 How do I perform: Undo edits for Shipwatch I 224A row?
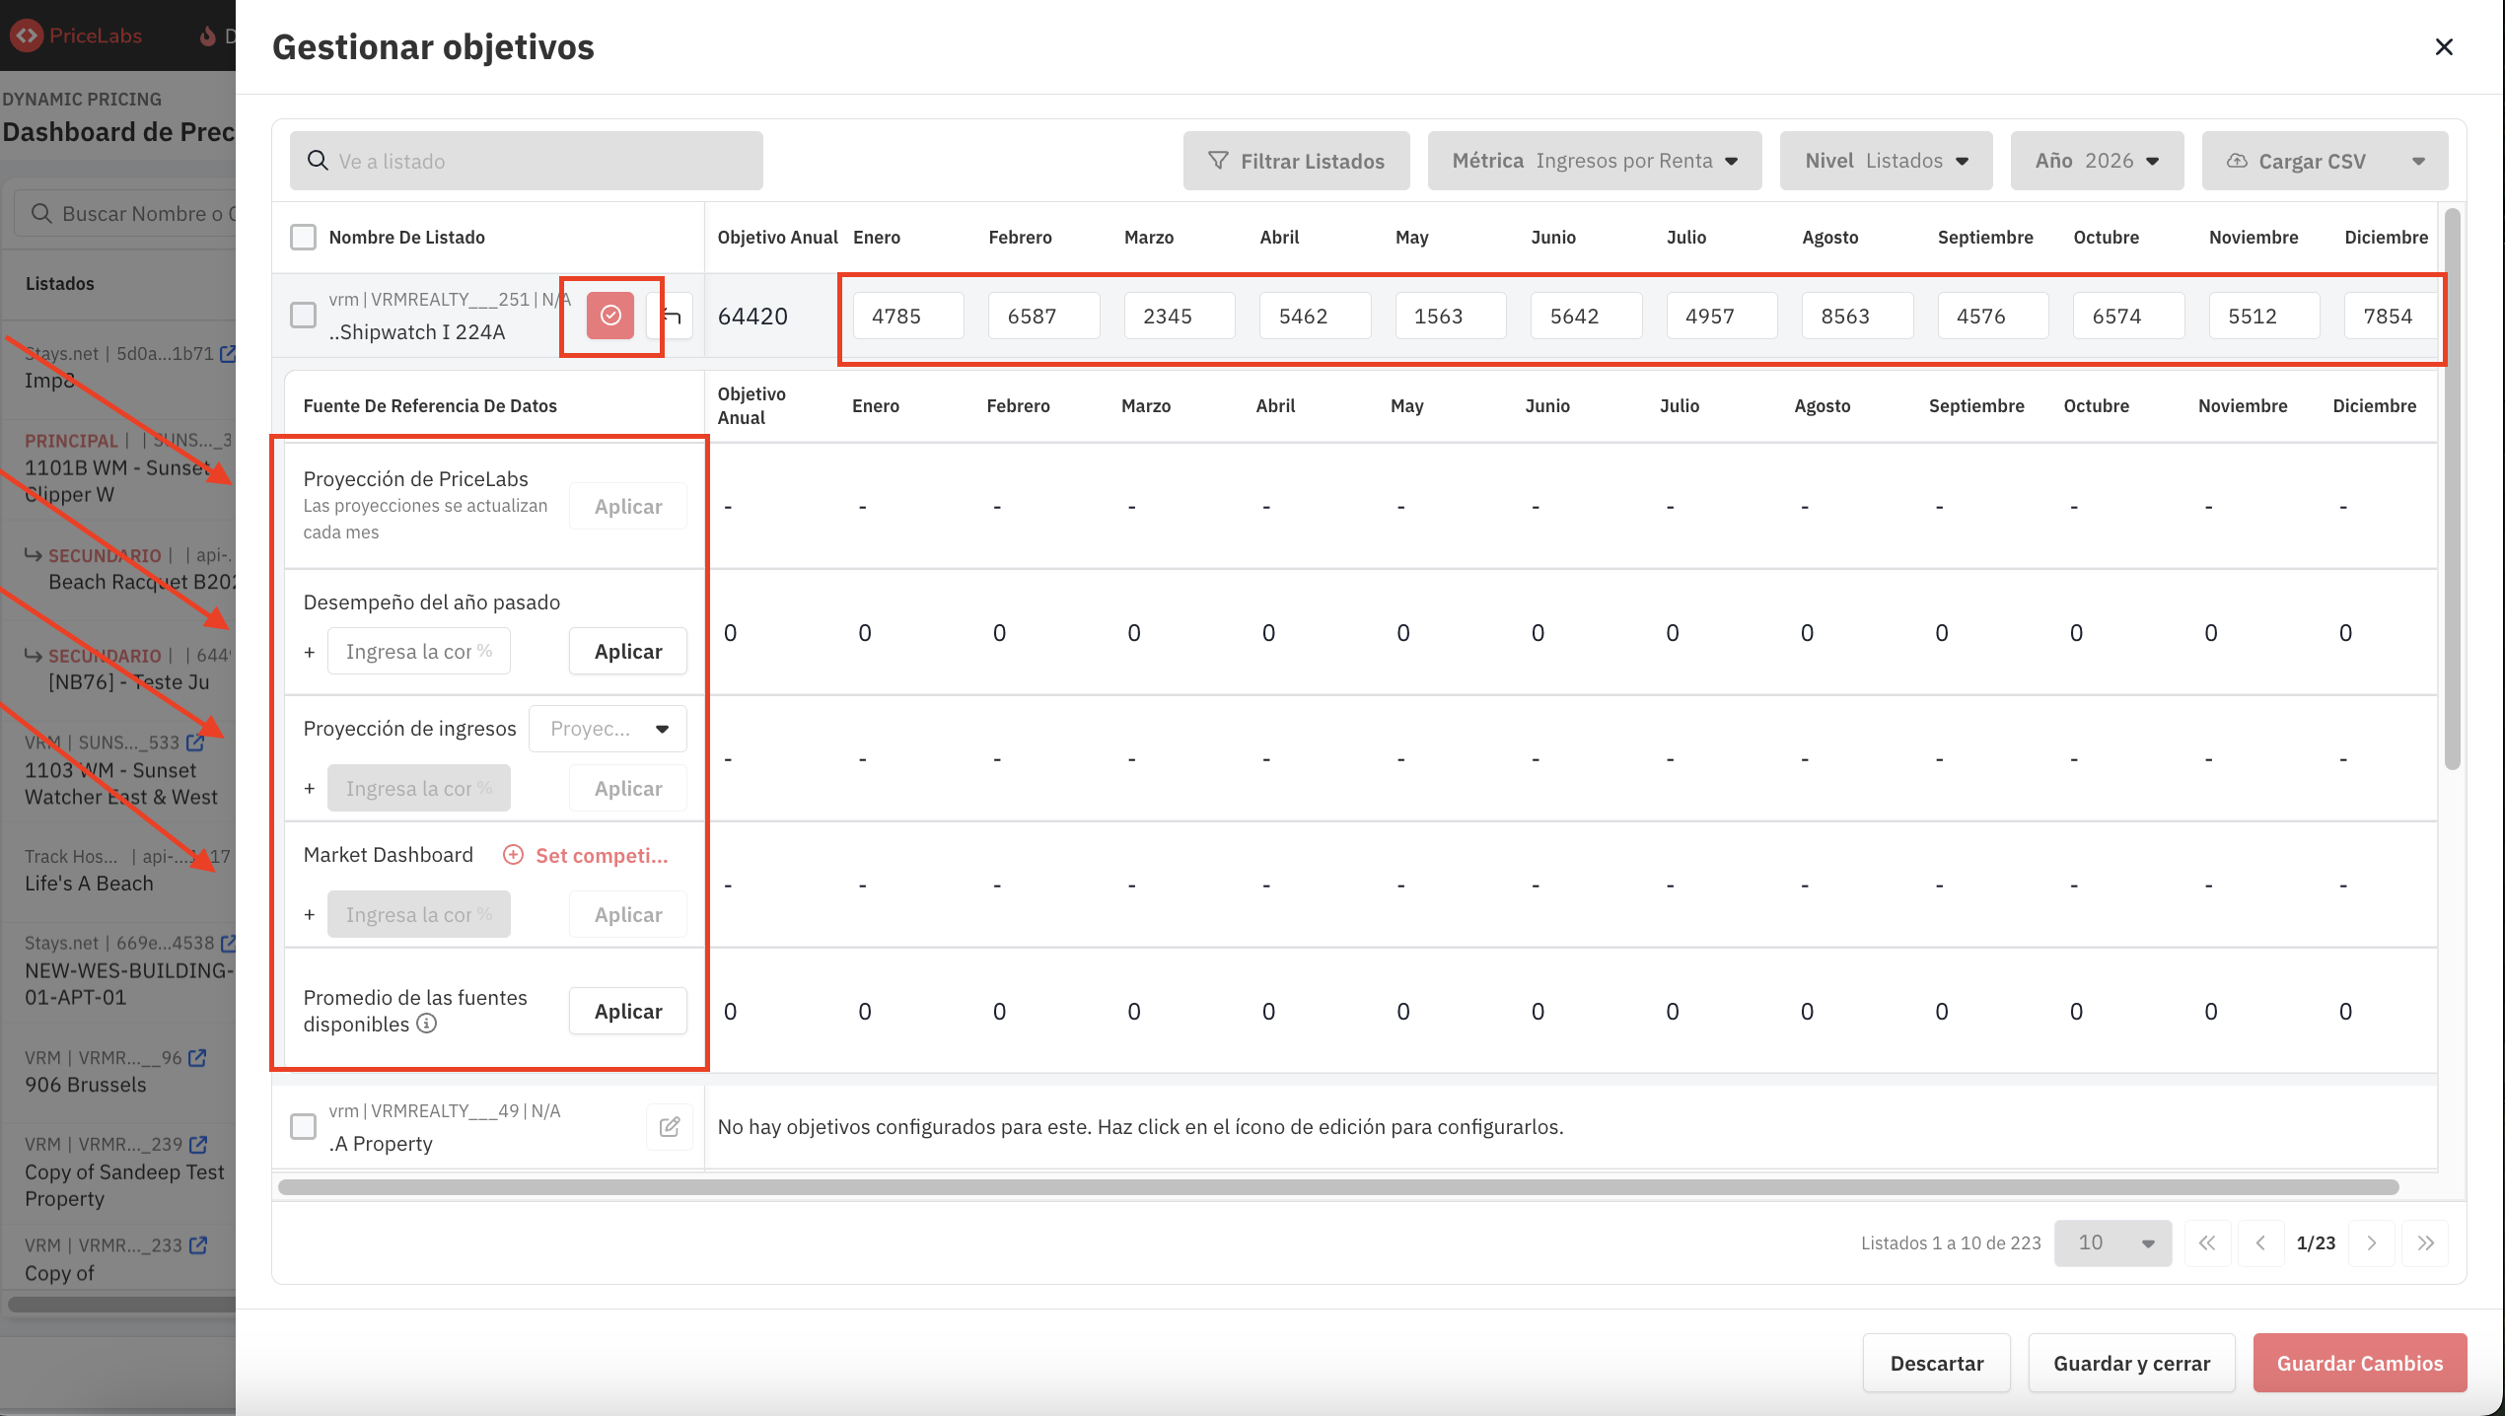672,316
